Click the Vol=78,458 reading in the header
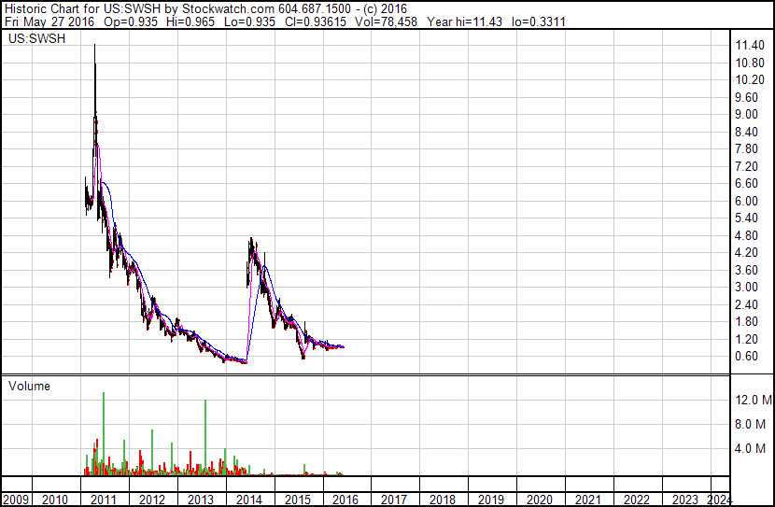775x507 pixels. (386, 21)
